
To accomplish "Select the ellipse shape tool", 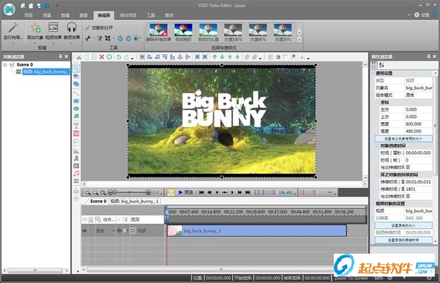I will point(76,109).
